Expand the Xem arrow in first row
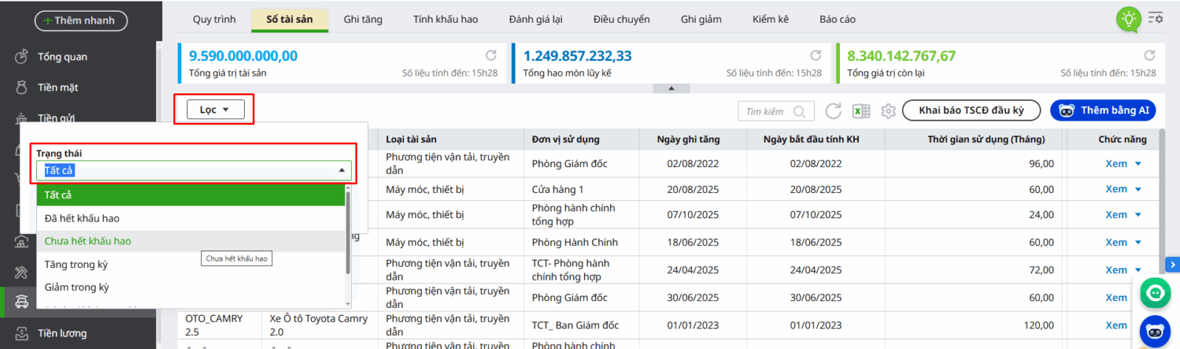The height and width of the screenshot is (349, 1180). click(x=1138, y=164)
